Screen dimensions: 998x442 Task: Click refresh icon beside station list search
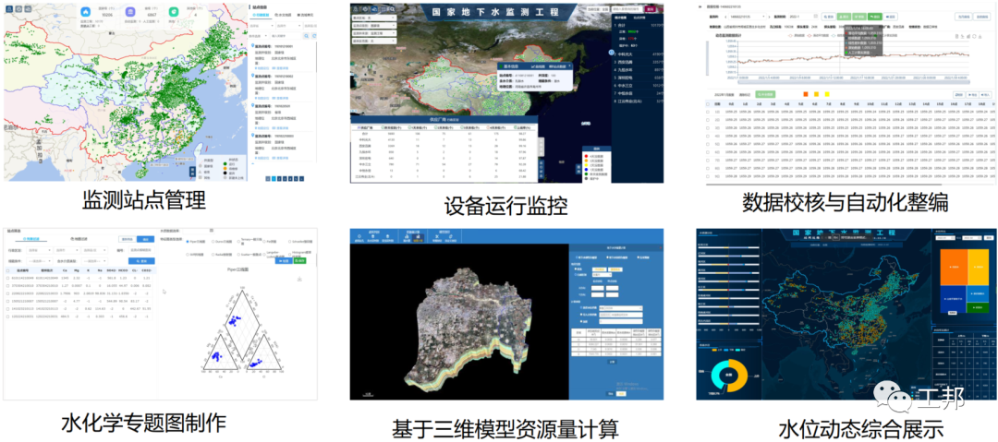click(314, 36)
